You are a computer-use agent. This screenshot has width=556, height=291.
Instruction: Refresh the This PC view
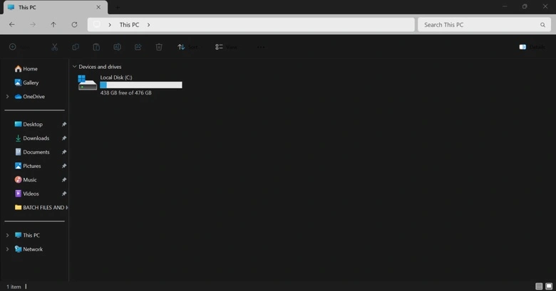coord(74,24)
